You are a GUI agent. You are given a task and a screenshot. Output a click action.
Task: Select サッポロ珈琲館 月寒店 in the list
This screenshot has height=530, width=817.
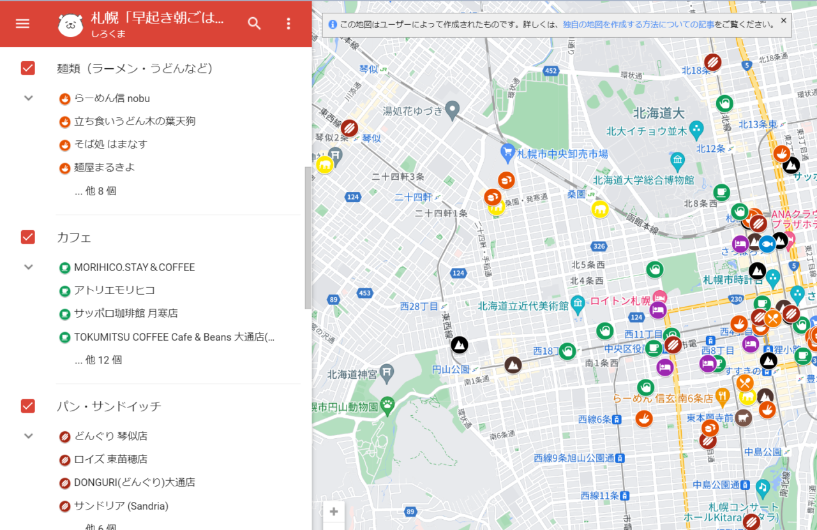[126, 313]
